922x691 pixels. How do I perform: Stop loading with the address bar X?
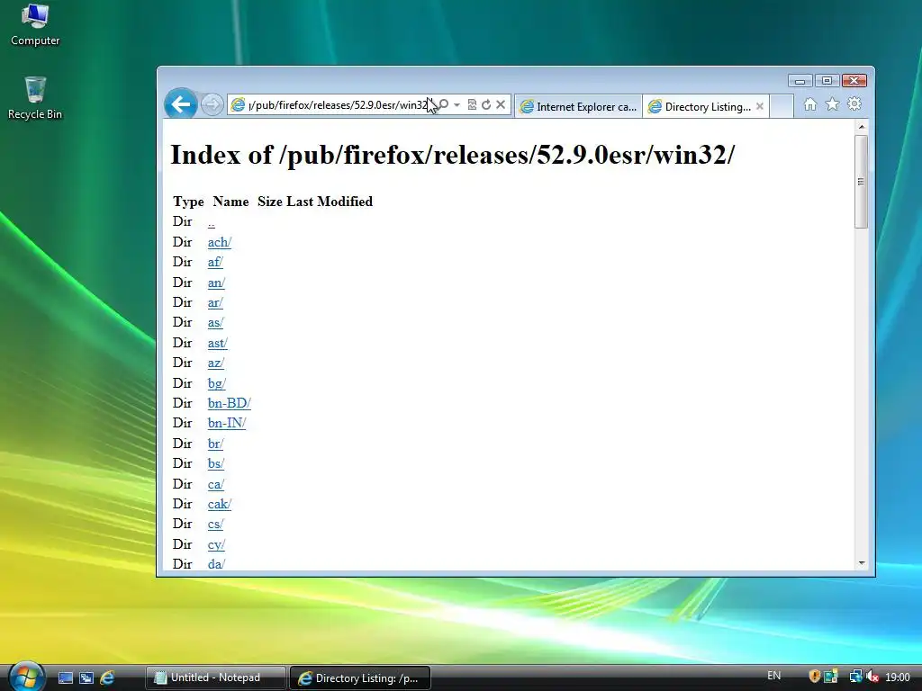pyautogui.click(x=501, y=104)
